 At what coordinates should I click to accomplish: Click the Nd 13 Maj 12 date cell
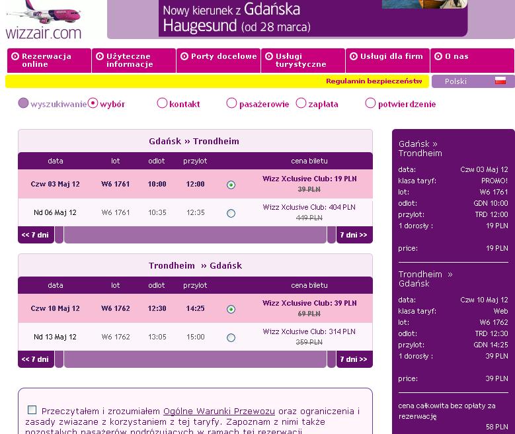[x=55, y=337]
